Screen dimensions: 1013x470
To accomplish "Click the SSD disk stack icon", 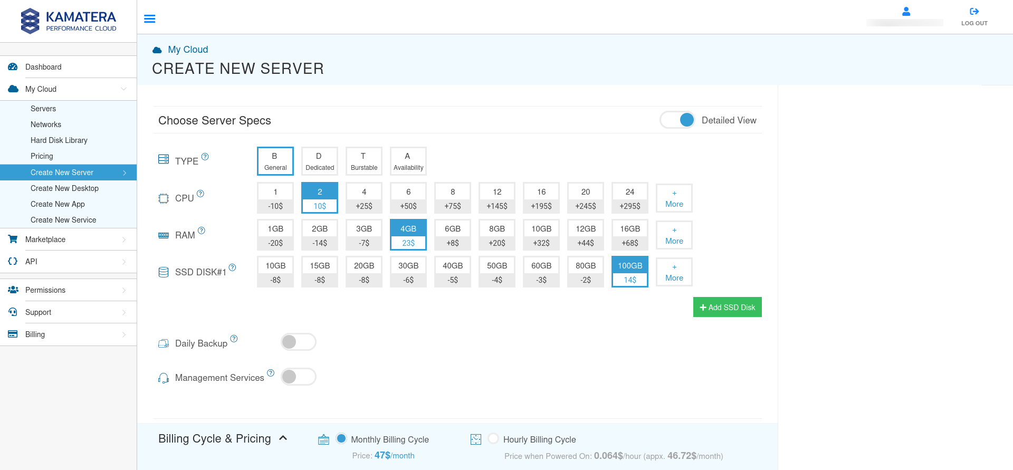I will 164,272.
